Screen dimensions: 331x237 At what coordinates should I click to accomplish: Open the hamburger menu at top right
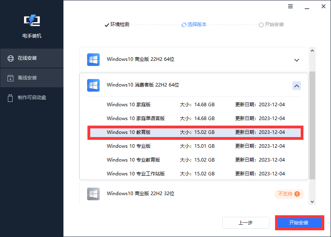click(290, 6)
